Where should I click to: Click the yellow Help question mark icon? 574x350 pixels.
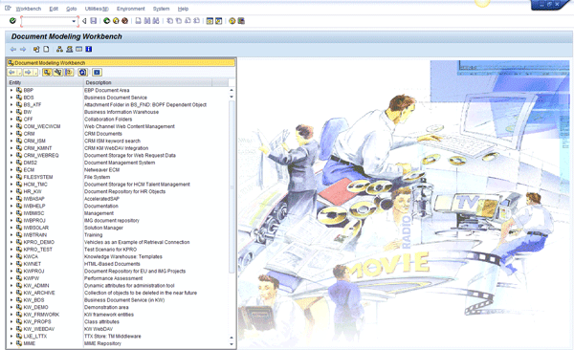coord(232,21)
